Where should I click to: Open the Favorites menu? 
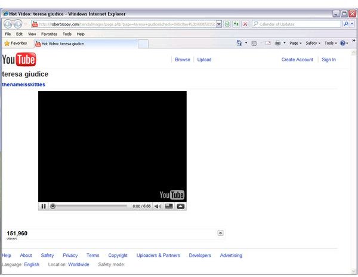tap(49, 34)
